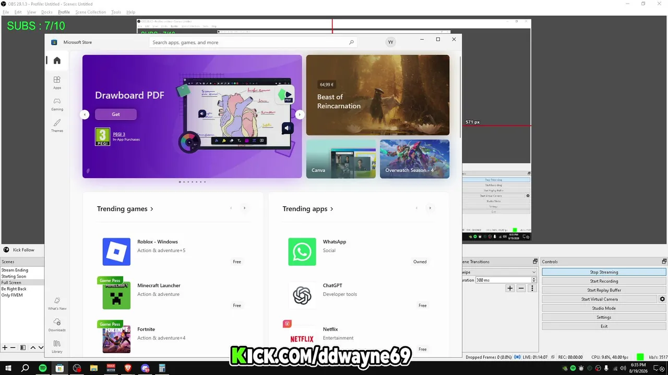Viewport: 668px width, 375px height.
Task: Open volume control in system tray
Action: [x=623, y=368]
